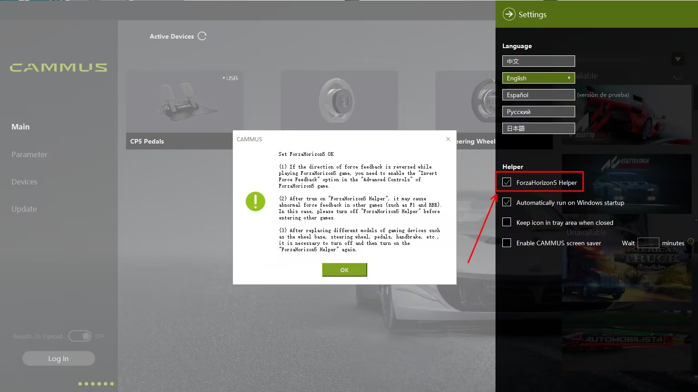This screenshot has width=698, height=392.
Task: Toggle the Results To Upload switch
Action: pos(80,336)
